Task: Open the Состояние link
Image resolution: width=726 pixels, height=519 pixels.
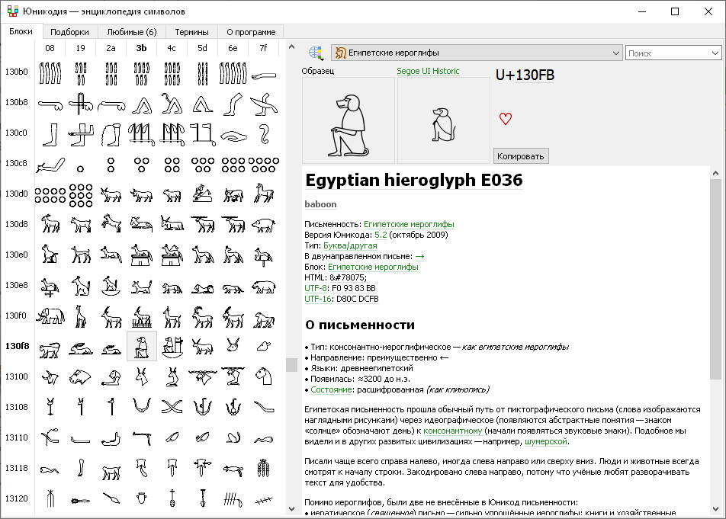Action: 331,389
